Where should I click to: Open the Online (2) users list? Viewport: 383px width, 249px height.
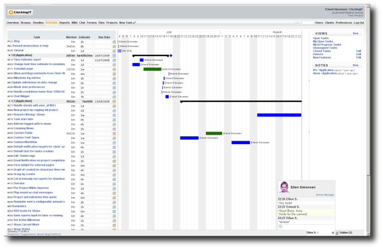click(344, 232)
